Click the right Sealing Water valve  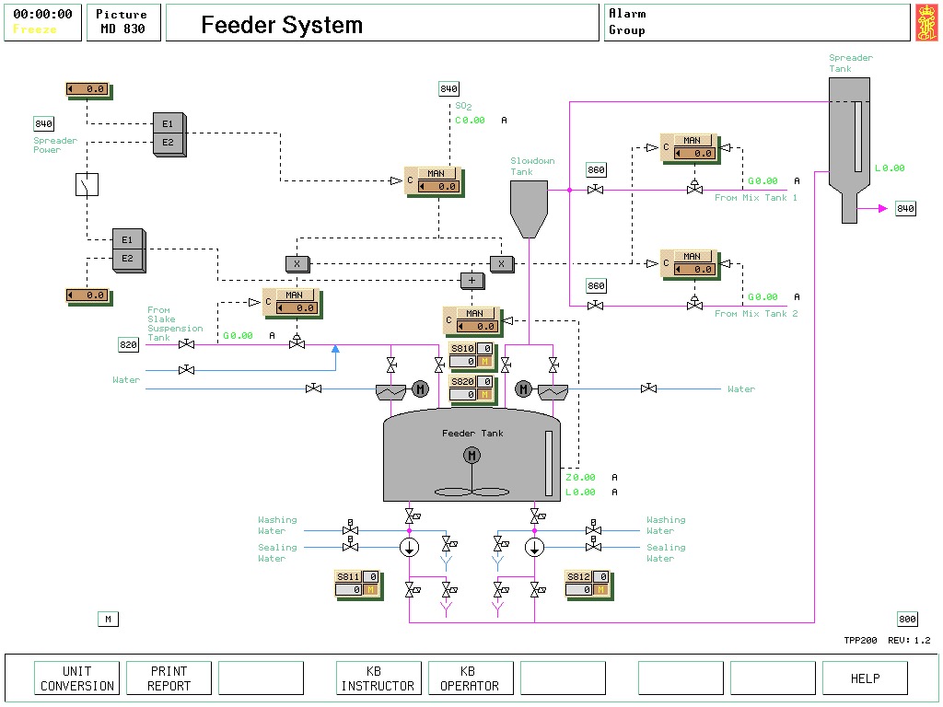(x=593, y=543)
